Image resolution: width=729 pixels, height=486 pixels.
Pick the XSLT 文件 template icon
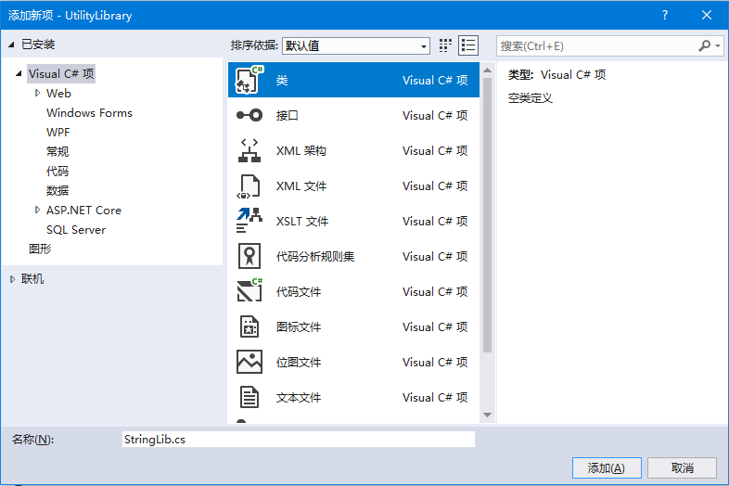[x=249, y=222]
